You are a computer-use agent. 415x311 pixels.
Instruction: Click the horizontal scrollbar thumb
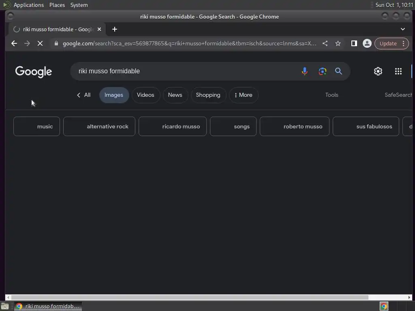(x=190, y=298)
